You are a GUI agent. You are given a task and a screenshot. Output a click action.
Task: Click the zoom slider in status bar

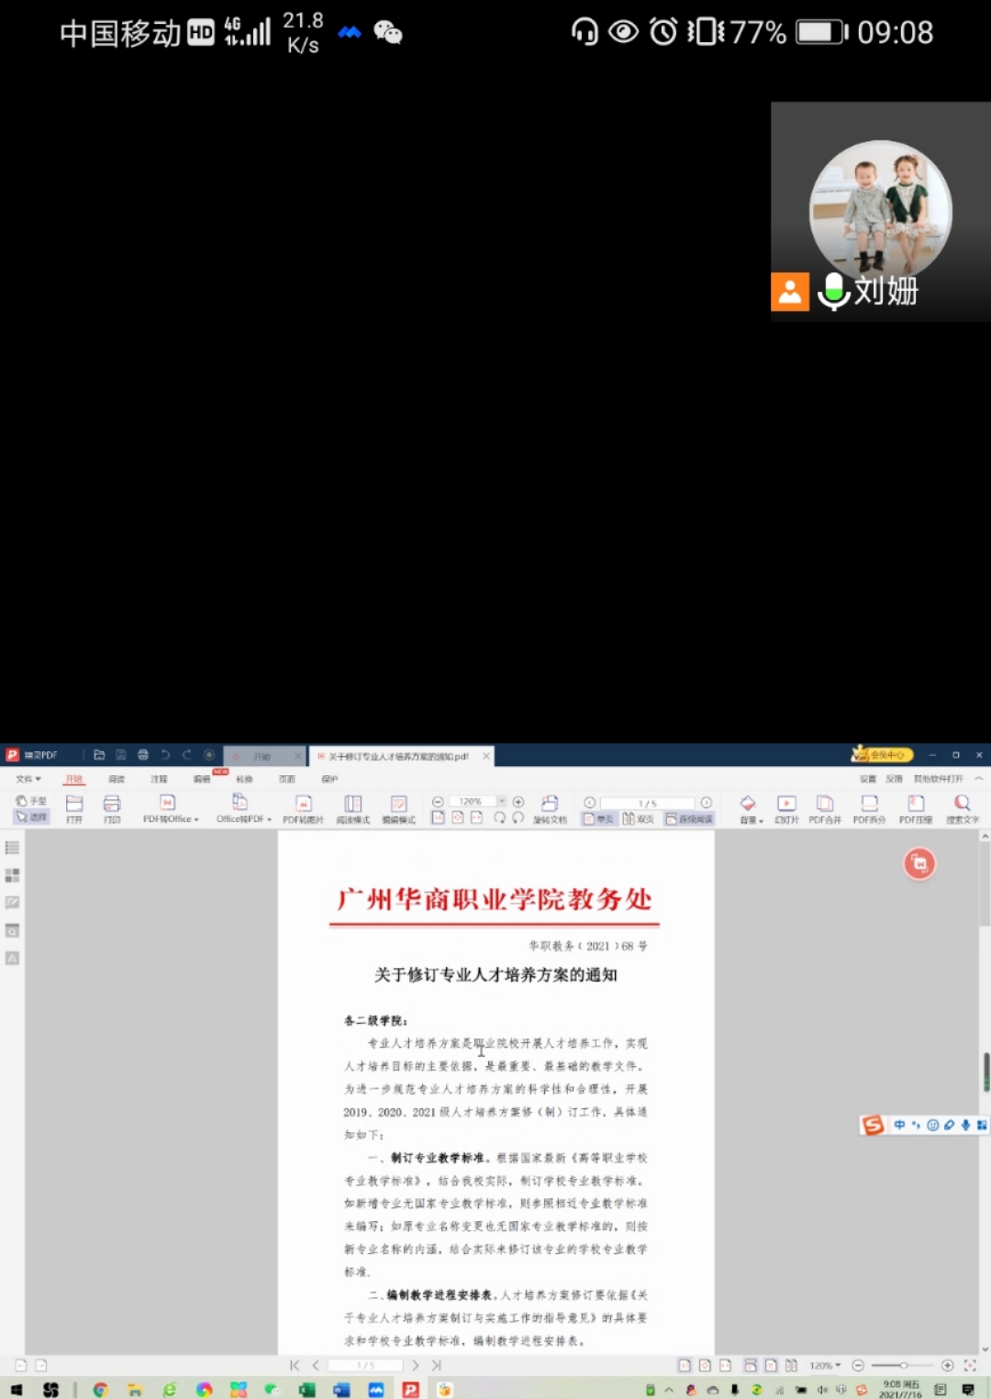(x=903, y=1365)
